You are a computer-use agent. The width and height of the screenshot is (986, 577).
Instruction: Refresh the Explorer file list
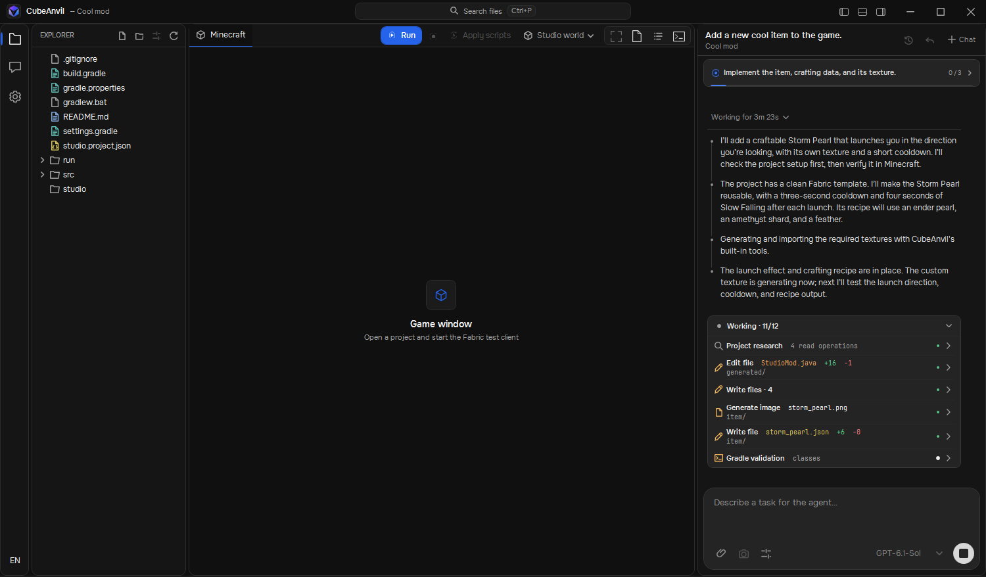click(174, 36)
